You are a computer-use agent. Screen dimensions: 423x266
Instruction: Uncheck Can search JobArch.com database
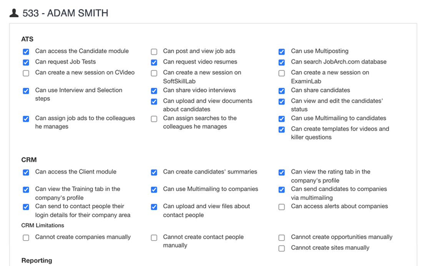coord(282,62)
